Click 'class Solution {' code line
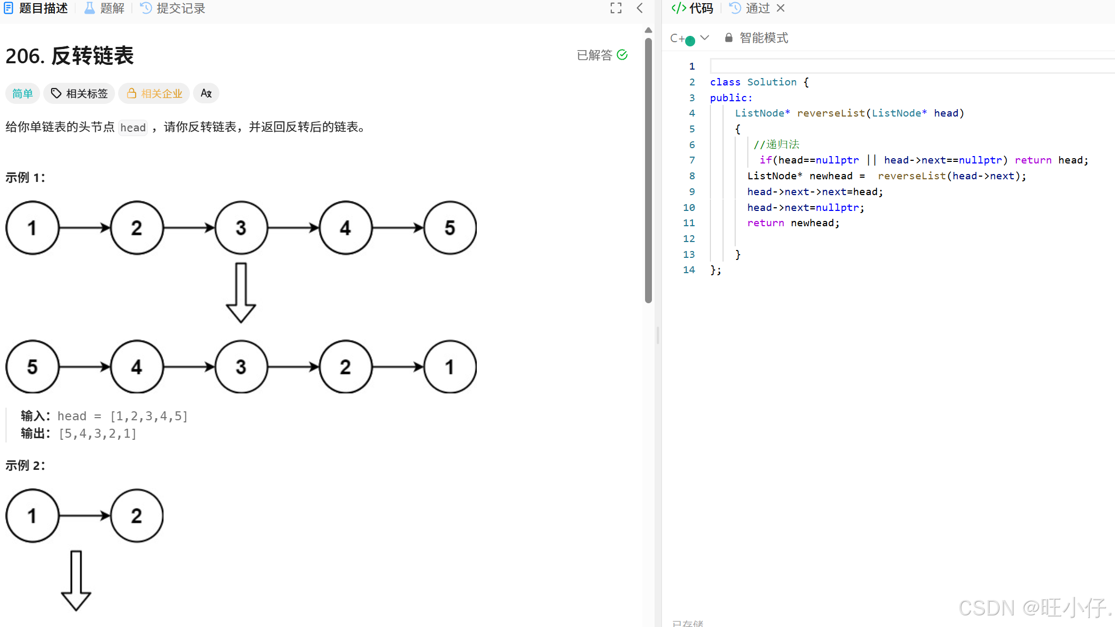This screenshot has height=627, width=1115. click(x=759, y=82)
